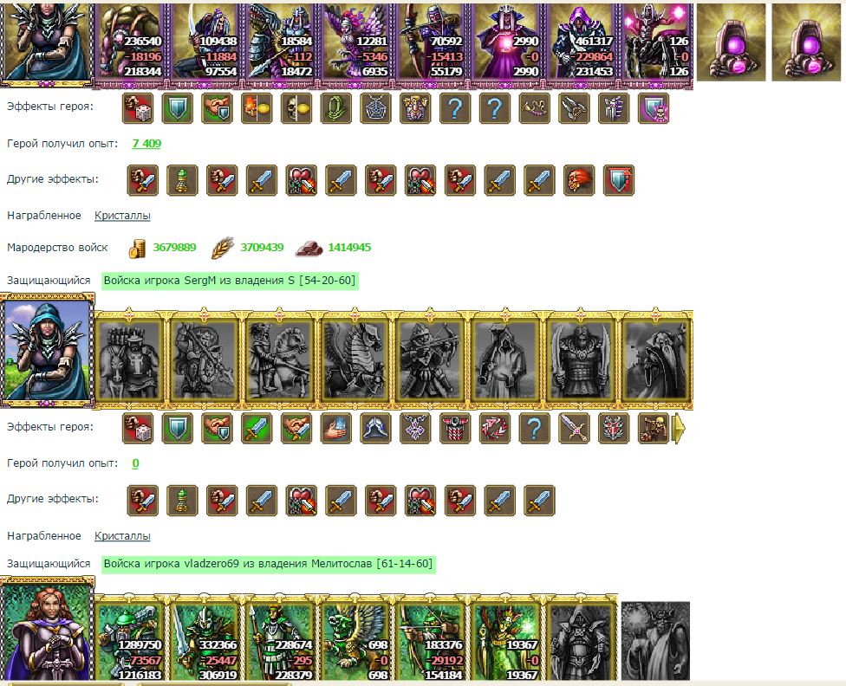Viewport: 846px width, 686px height.
Task: Expand more hero effects with yellow arrow
Action: [679, 429]
